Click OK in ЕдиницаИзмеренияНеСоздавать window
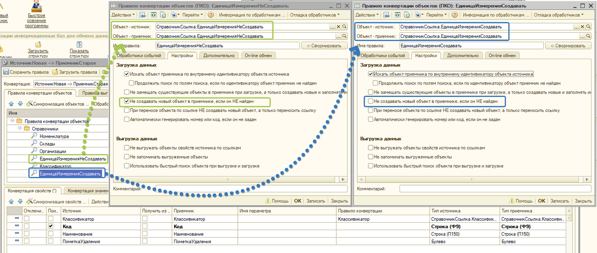The image size is (597, 253). coord(298,201)
